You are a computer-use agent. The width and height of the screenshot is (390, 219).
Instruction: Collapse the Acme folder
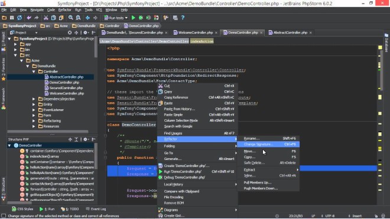click(x=22, y=61)
